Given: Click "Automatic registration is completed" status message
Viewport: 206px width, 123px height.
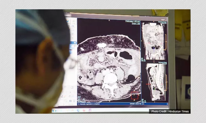Looking at the screenshot, I should (90, 104).
